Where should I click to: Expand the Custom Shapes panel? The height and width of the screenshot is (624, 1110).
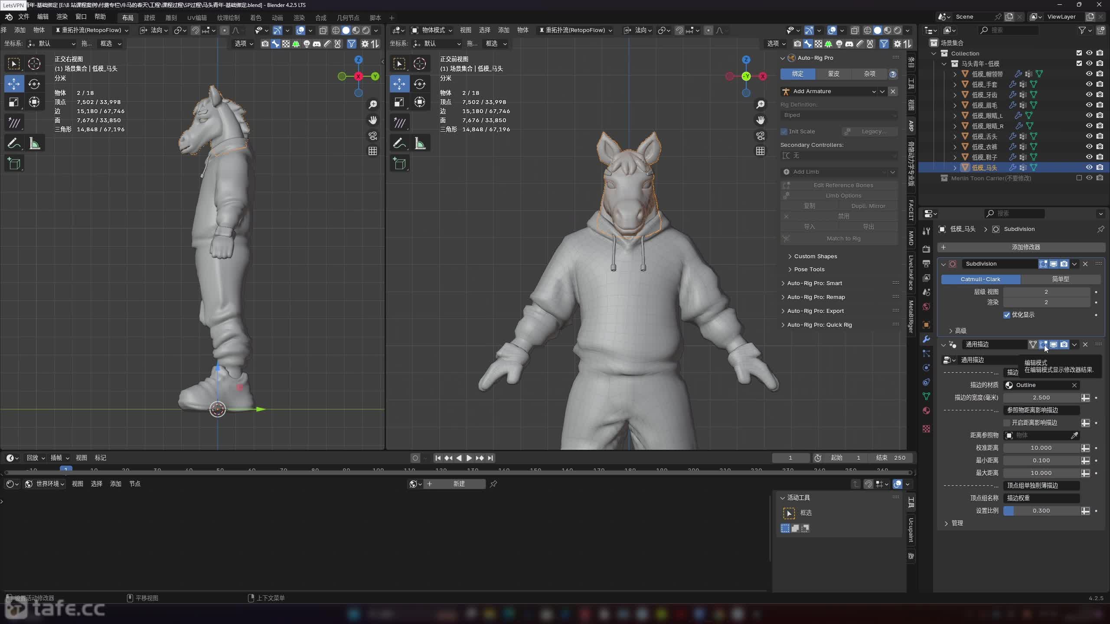[x=815, y=256]
